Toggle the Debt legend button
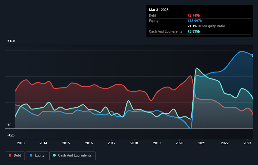The width and height of the screenshot is (258, 165). (15, 156)
